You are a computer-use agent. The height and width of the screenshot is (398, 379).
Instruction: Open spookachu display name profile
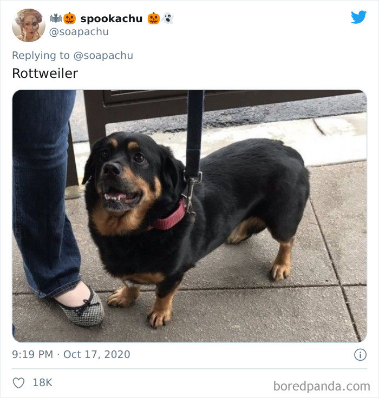(x=112, y=19)
